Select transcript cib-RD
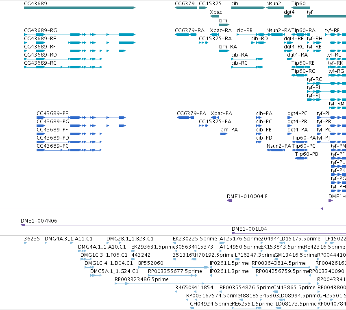This screenshot has height=310, width=346. click(259, 43)
